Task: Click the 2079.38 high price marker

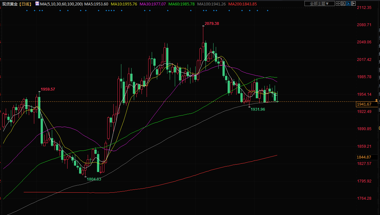Action: point(212,24)
